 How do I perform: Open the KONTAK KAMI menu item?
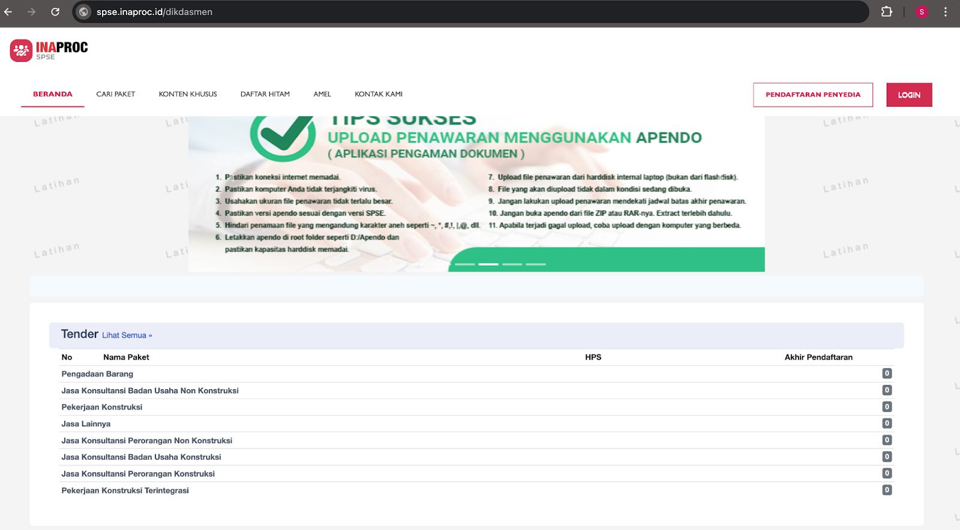tap(379, 94)
